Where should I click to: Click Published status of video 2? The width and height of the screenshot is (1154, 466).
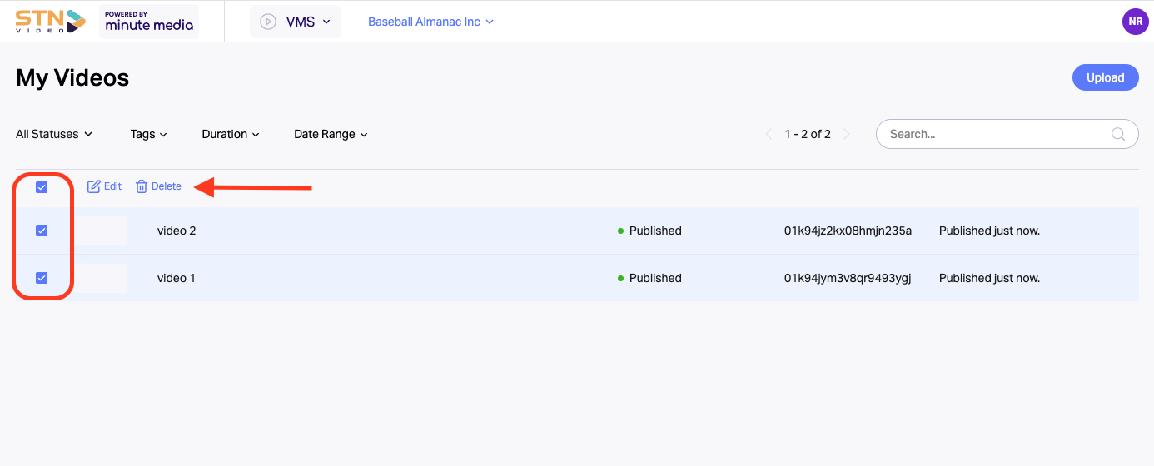(x=649, y=231)
